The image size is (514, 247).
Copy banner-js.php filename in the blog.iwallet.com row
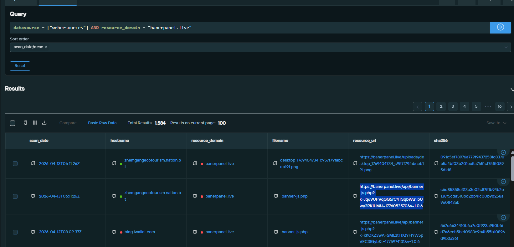click(276, 232)
